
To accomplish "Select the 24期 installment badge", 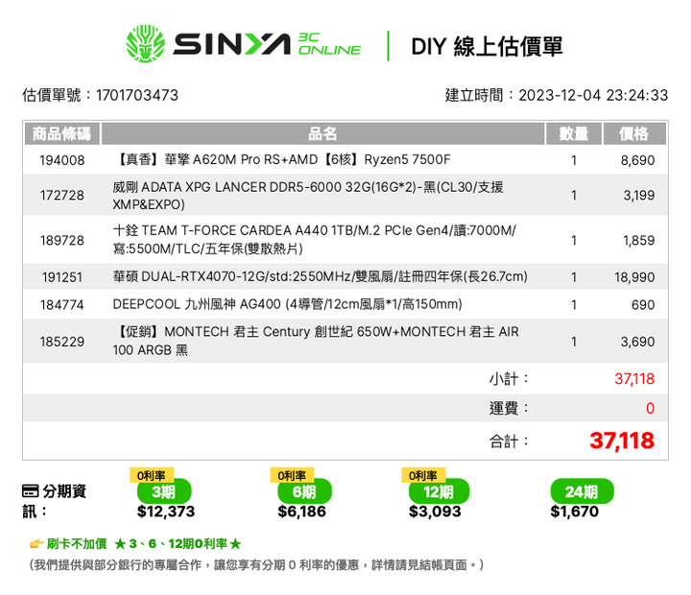I will pyautogui.click(x=582, y=491).
